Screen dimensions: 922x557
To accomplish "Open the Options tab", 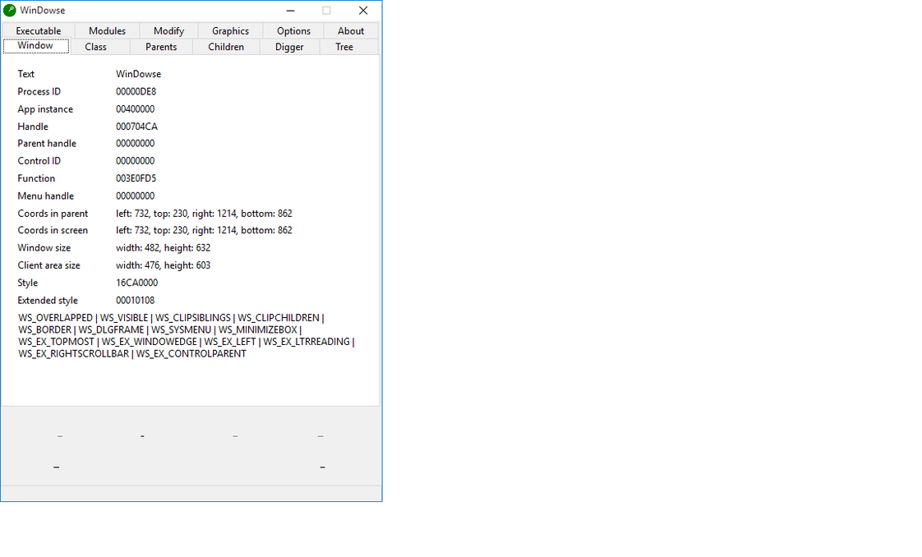I will pos(293,30).
